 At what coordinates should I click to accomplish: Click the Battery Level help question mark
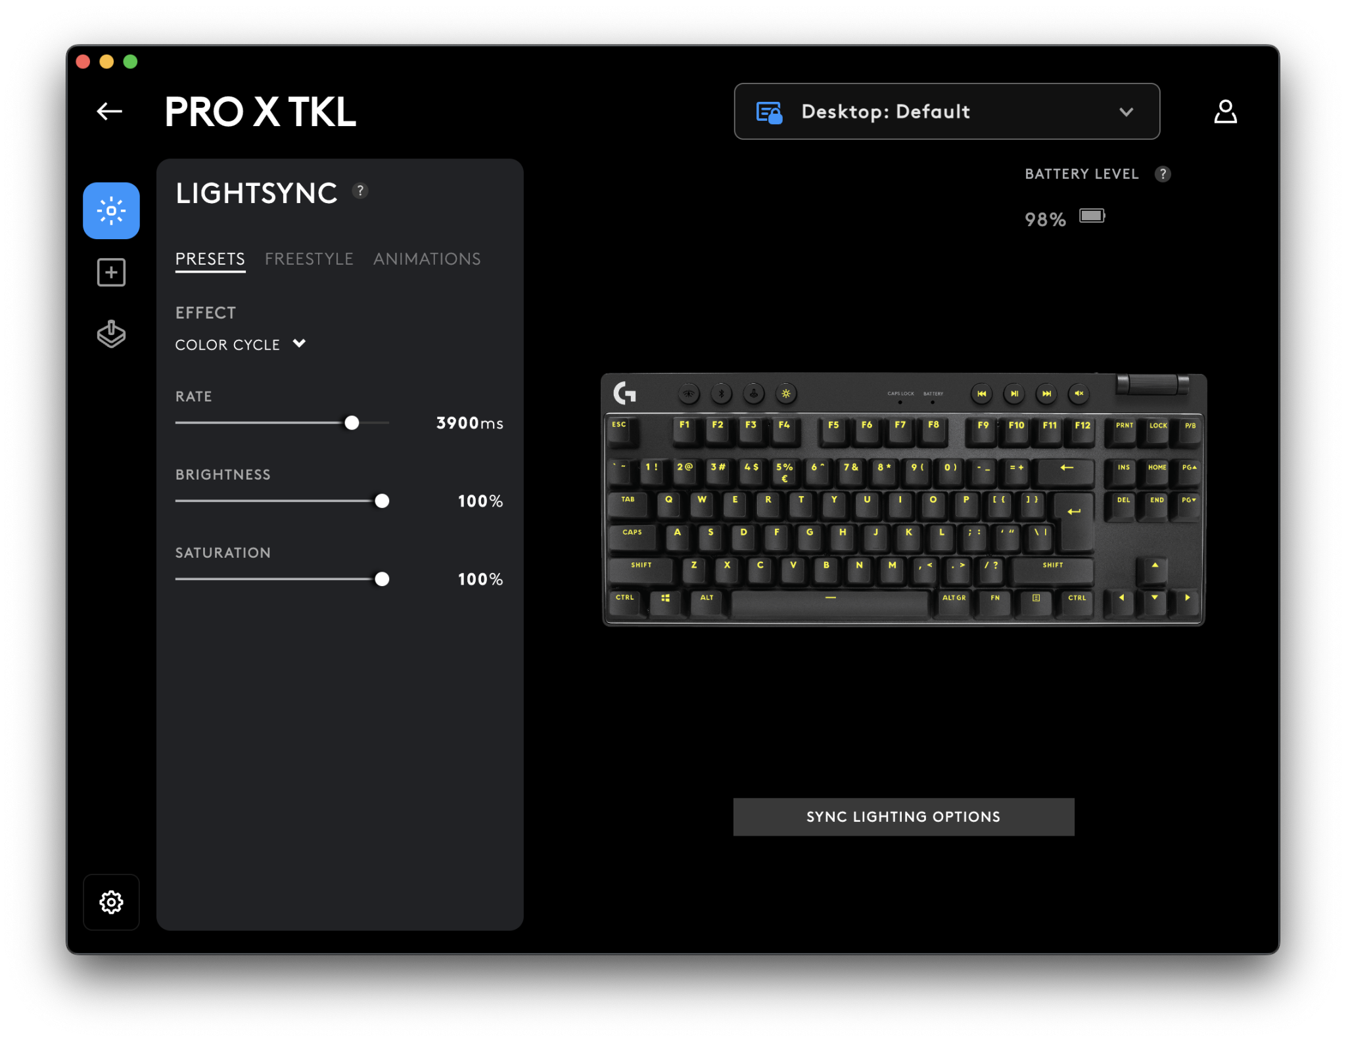tap(1163, 174)
